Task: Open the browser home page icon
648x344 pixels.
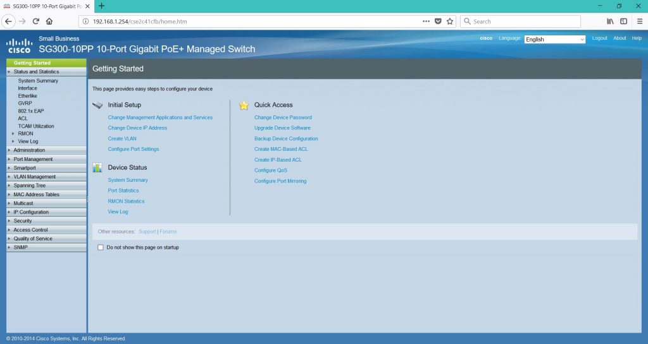Action: pos(49,21)
